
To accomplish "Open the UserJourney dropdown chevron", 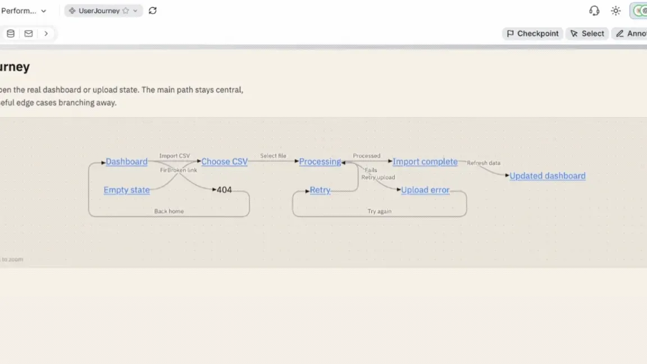I will (135, 11).
